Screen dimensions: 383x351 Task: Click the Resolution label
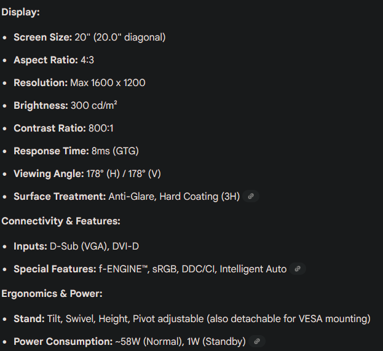41,82
